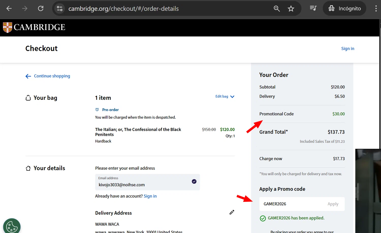Click the browser forward arrow

[x=25, y=9]
